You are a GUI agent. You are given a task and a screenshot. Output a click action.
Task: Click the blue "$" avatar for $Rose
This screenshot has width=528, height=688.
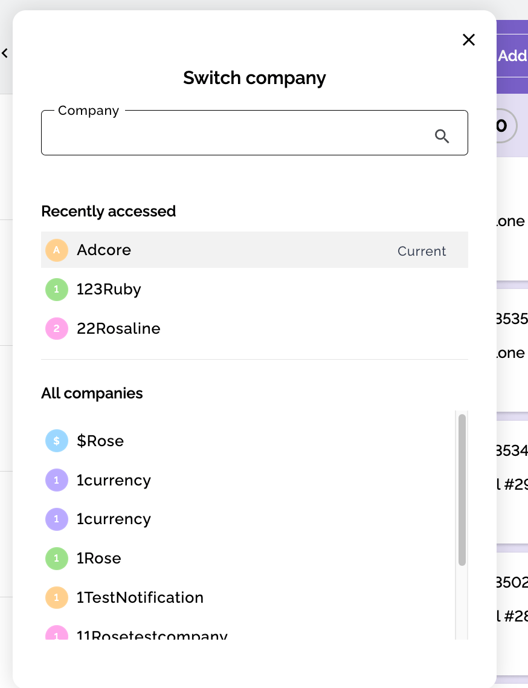click(57, 441)
